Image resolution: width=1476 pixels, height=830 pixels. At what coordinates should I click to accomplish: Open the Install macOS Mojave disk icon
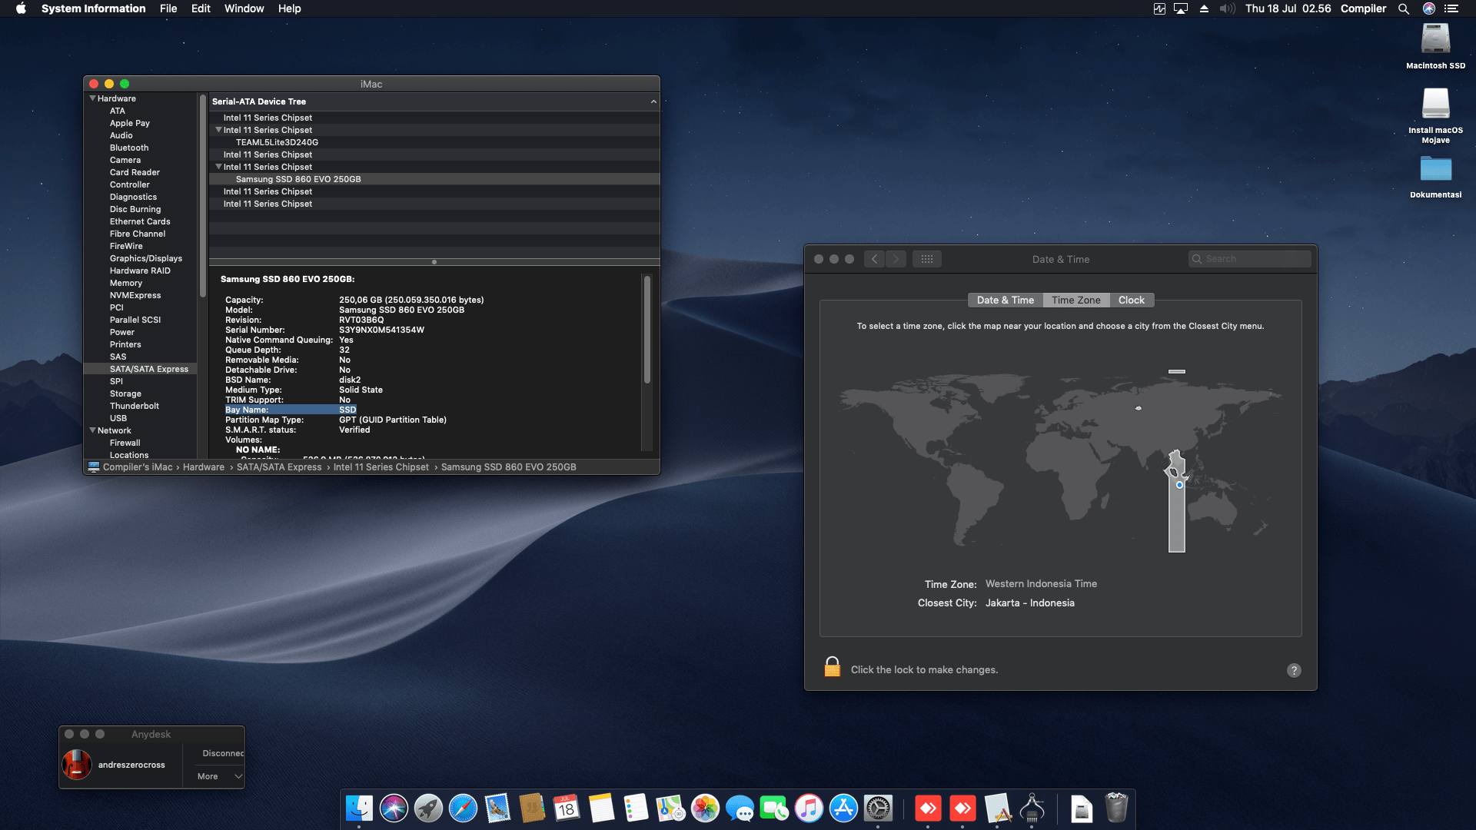pos(1435,105)
